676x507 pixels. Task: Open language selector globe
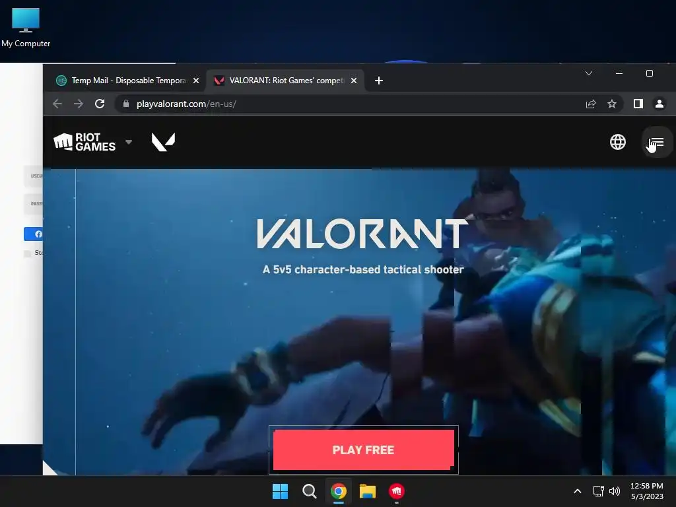click(618, 142)
